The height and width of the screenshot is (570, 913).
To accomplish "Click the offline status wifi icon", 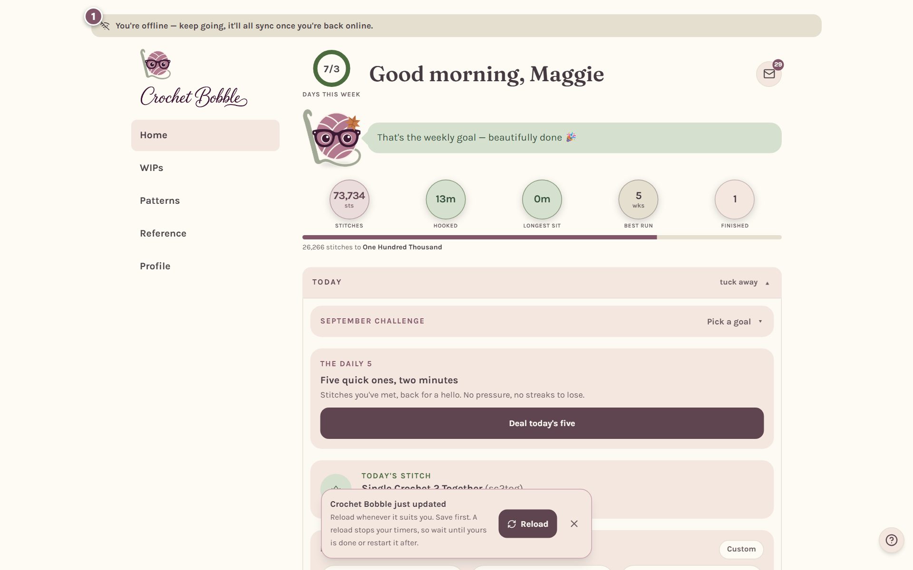I will [x=105, y=26].
